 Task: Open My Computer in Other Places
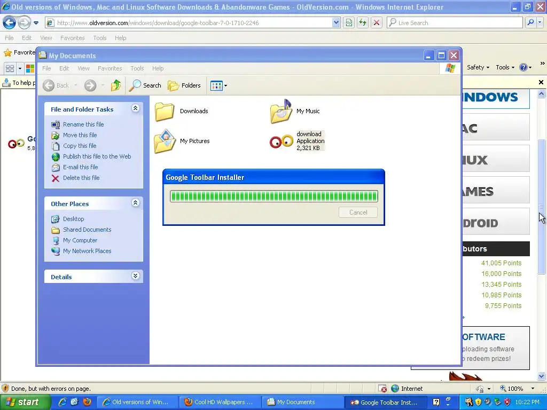80,241
